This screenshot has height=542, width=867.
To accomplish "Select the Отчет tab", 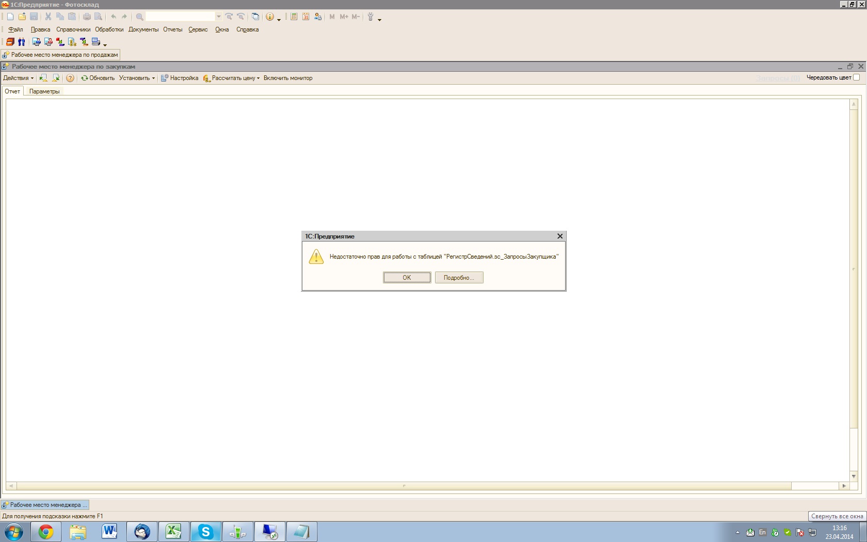I will click(12, 91).
